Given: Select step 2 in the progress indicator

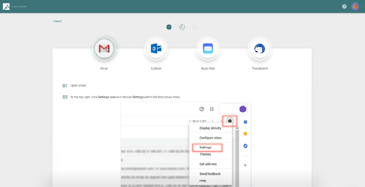Looking at the screenshot, I should pos(182,27).
